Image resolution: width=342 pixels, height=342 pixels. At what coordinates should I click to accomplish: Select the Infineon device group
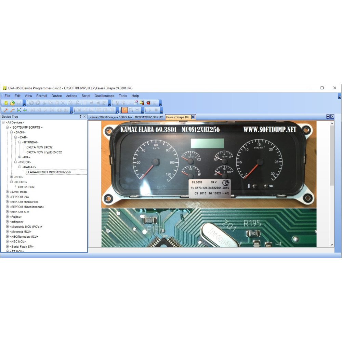click(x=17, y=222)
